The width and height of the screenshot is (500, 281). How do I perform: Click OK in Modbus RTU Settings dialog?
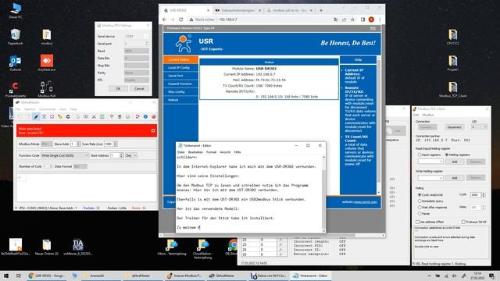click(118, 88)
